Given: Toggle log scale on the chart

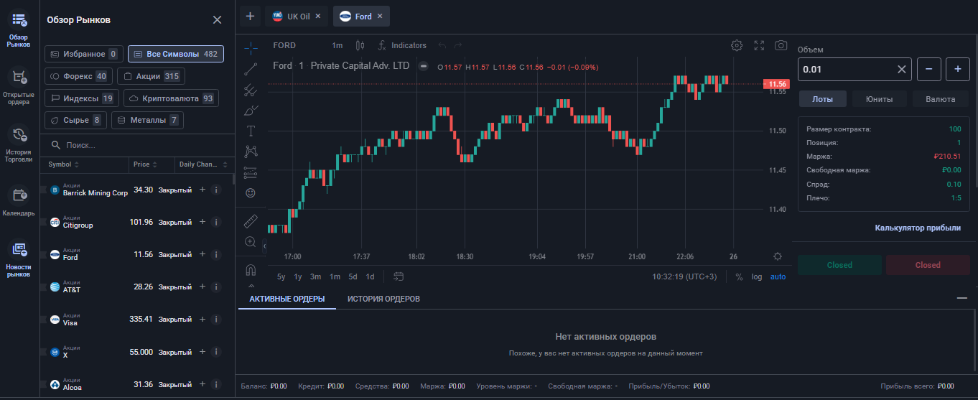Looking at the screenshot, I should pyautogui.click(x=757, y=276).
